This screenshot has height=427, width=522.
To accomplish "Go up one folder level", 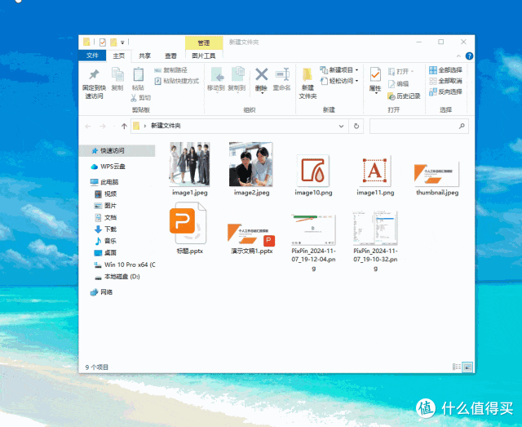I will click(124, 127).
